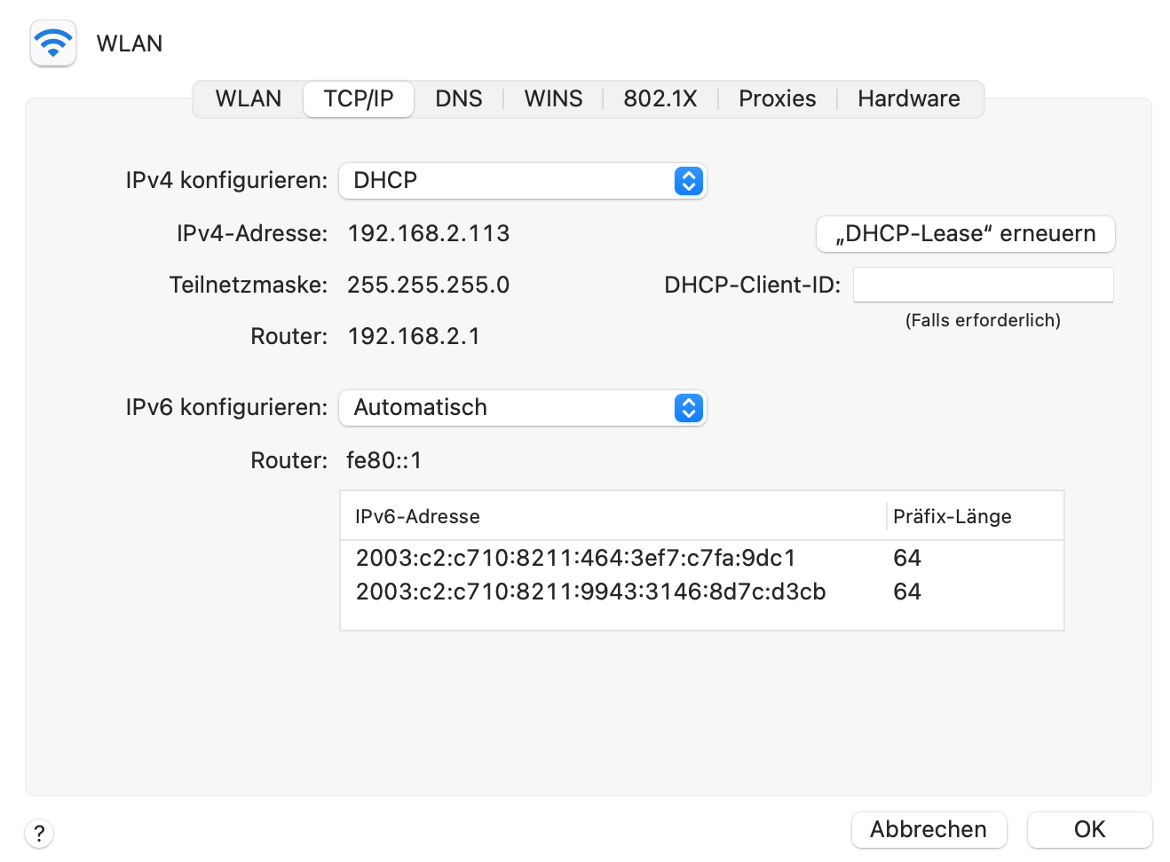
Task: Show the Hardware tab
Action: pyautogui.click(x=909, y=98)
